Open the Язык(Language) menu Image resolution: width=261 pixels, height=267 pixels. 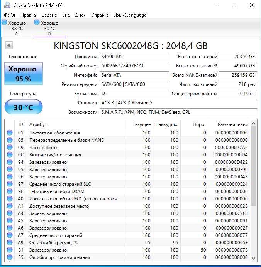(x=131, y=15)
